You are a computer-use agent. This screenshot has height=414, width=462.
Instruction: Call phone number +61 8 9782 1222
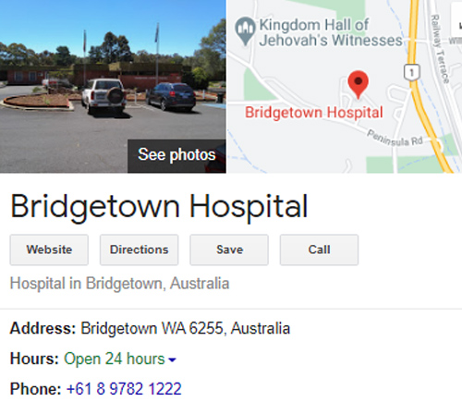click(x=124, y=389)
